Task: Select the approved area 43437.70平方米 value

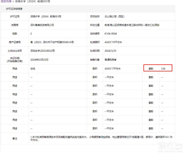Action: 114,42
